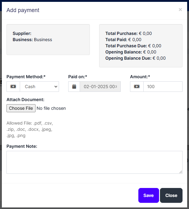
Task: Click the Payment Note label
Action: [x=22, y=146]
